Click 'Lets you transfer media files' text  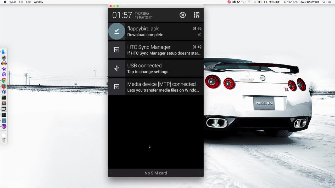(x=163, y=90)
